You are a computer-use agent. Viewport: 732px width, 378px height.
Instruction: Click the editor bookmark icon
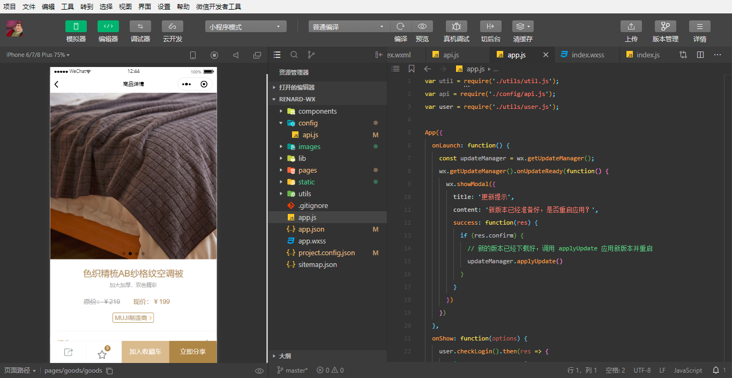tap(412, 69)
